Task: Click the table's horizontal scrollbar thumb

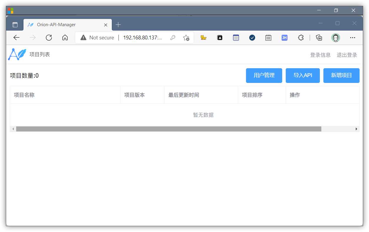Action: pyautogui.click(x=169, y=129)
